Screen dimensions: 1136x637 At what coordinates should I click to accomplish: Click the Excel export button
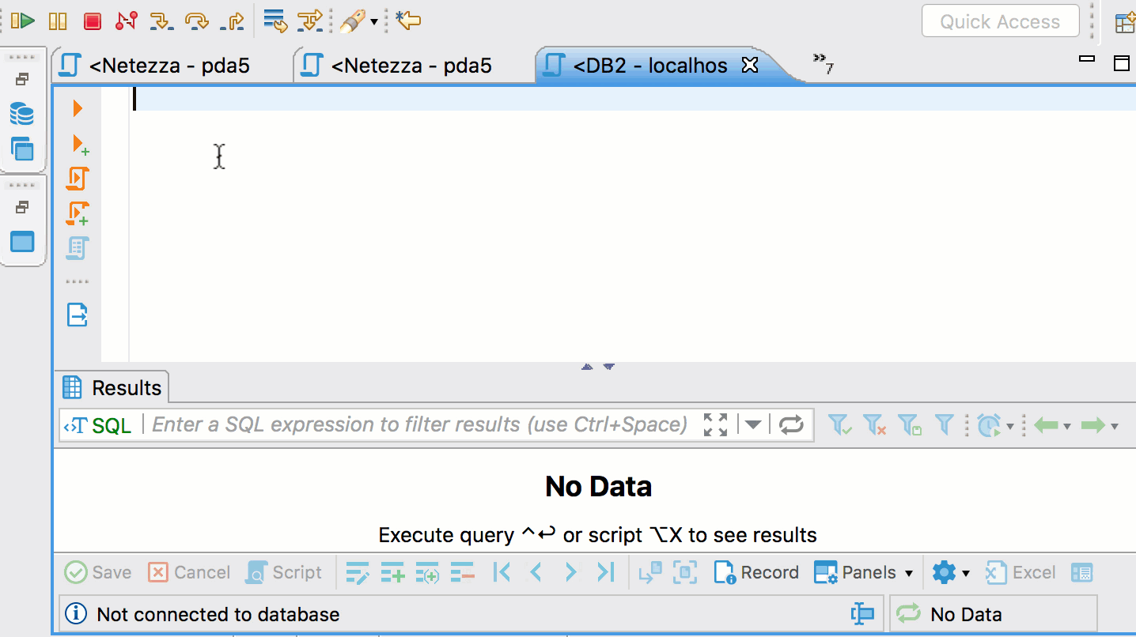pos(1021,572)
